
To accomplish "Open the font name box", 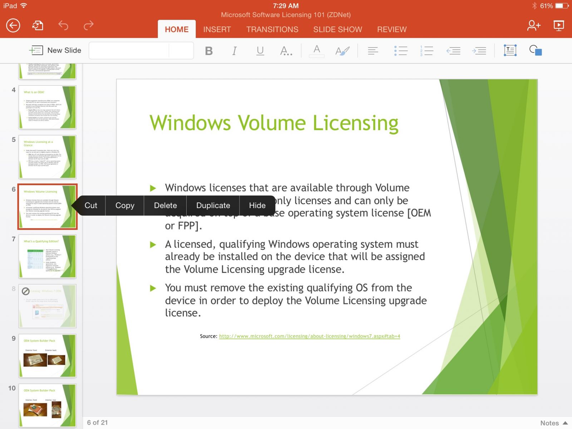I will click(129, 50).
